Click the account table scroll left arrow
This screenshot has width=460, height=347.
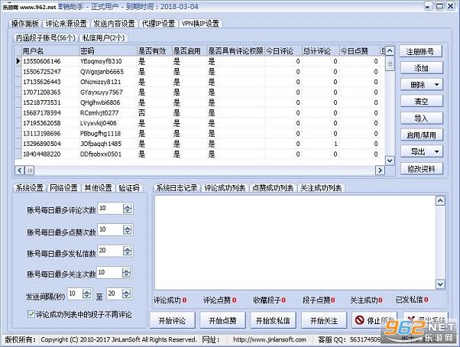tap(20, 170)
